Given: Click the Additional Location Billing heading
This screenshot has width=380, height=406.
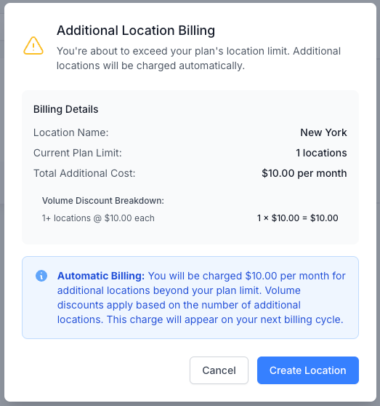Looking at the screenshot, I should pos(136,31).
